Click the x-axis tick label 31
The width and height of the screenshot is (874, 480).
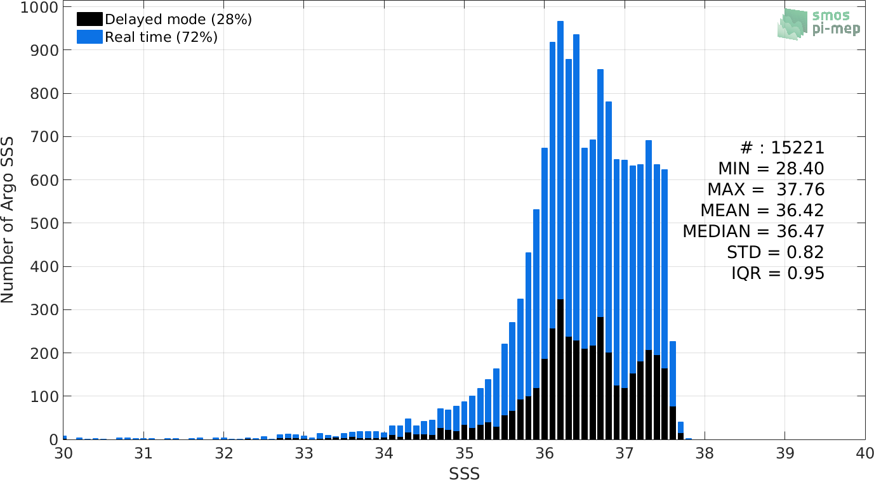143,453
